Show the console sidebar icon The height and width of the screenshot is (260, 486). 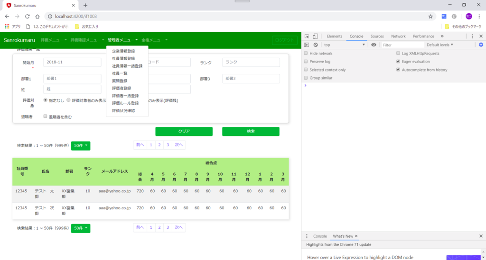point(307,45)
